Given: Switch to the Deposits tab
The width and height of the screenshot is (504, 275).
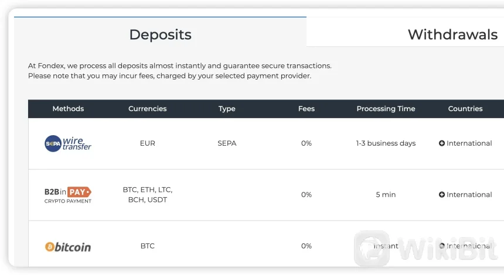Looking at the screenshot, I should (160, 35).
